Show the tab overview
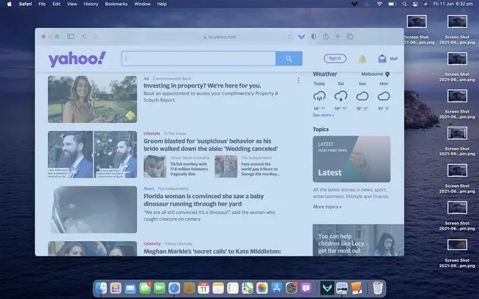 [350, 36]
